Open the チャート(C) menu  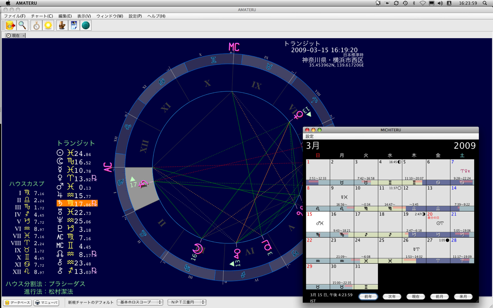click(42, 16)
